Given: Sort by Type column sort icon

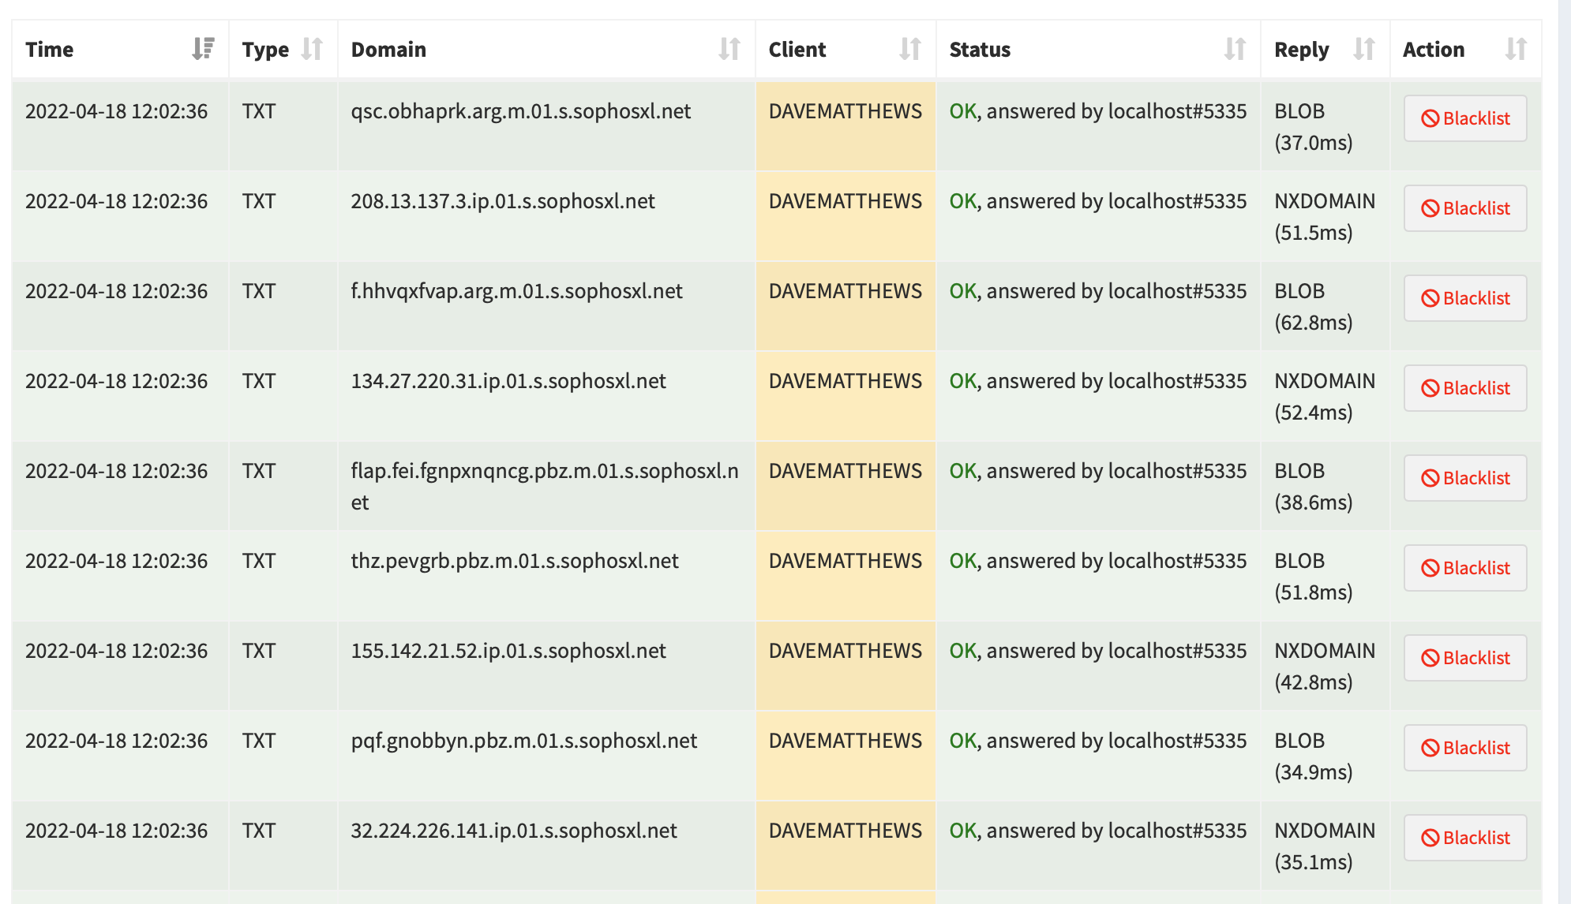Looking at the screenshot, I should pyautogui.click(x=312, y=49).
